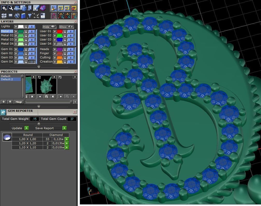Click the yellow arrow play macro icon
The width and height of the screenshot is (261, 206).
click(x=61, y=8)
